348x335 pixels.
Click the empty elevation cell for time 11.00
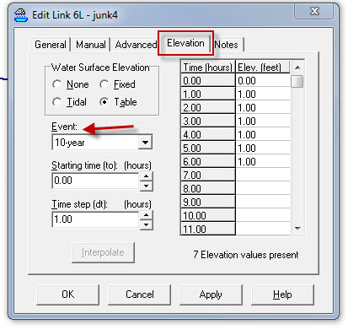tap(263, 229)
